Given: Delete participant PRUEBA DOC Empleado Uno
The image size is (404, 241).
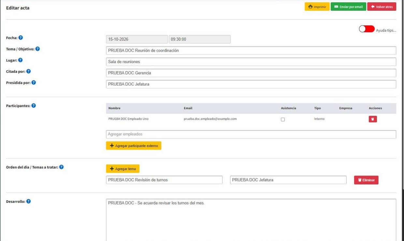Looking at the screenshot, I should (373, 119).
